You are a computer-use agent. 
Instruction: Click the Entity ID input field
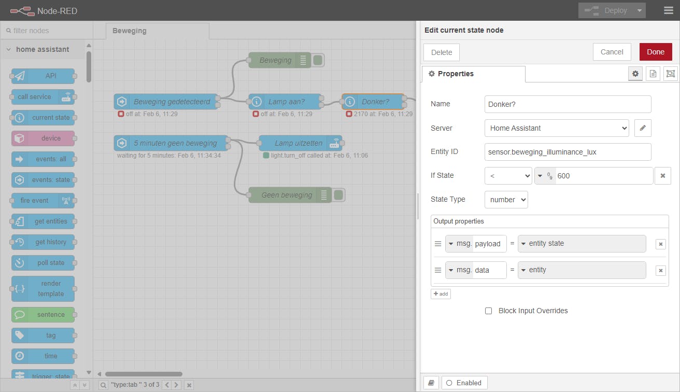coord(568,152)
